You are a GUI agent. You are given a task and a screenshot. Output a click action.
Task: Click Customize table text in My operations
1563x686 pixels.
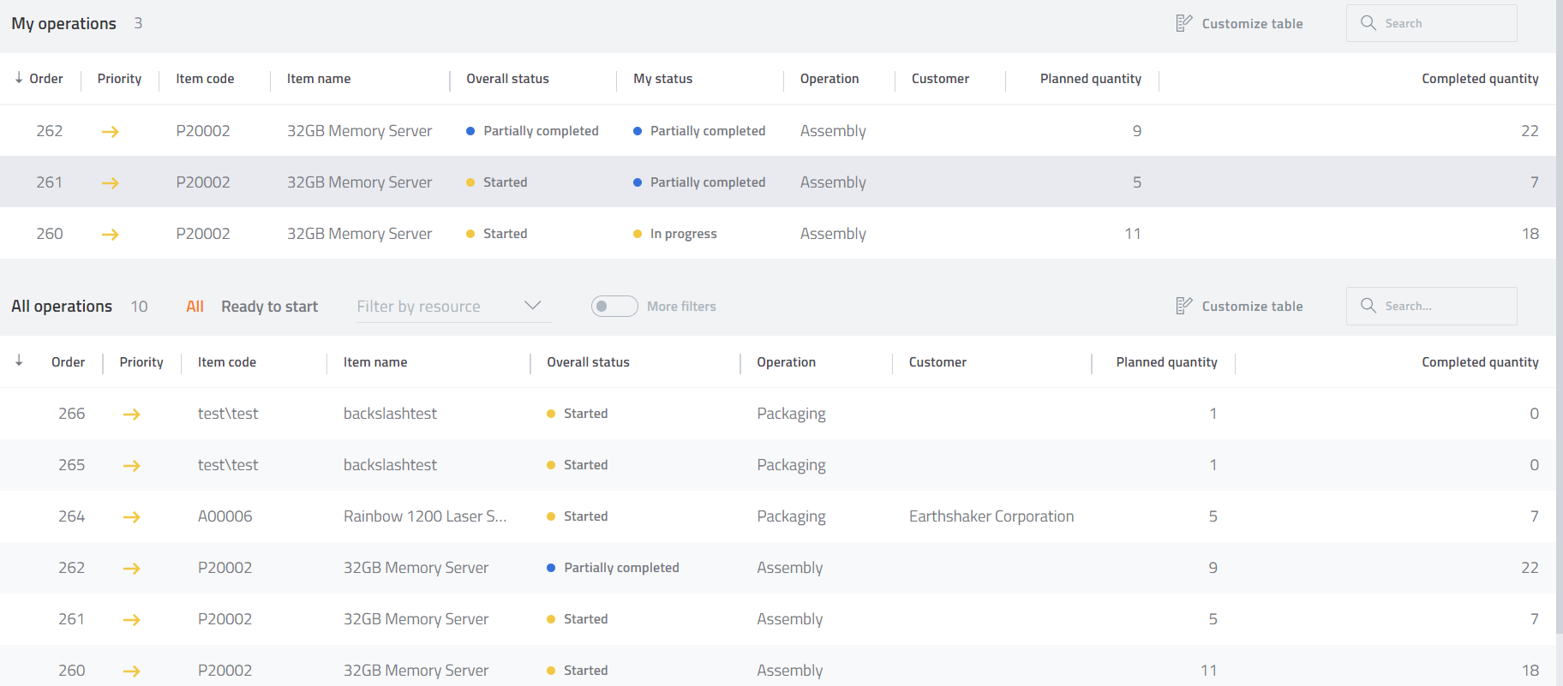coord(1251,24)
